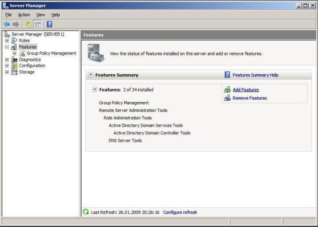This screenshot has width=318, height=227.
Task: Click the Configuration node icon
Action: pos(15,66)
